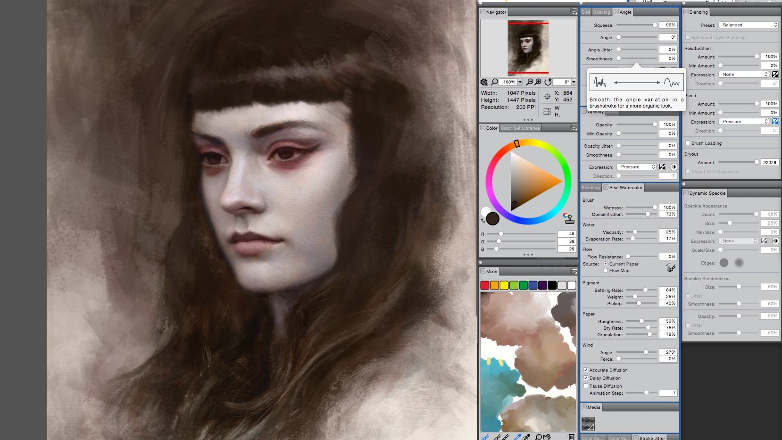
Task: Select the Mixer pan hand tool
Action: click(x=547, y=437)
